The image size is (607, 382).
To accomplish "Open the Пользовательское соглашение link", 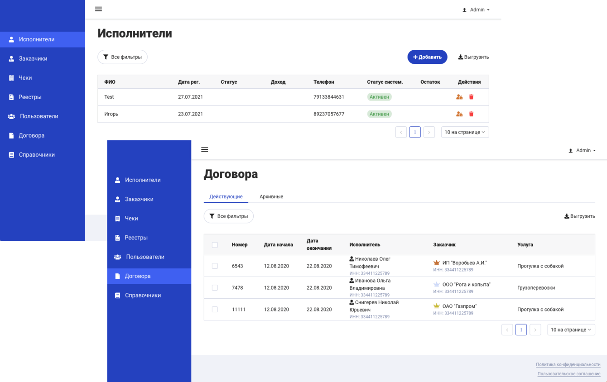I will pos(569,374).
